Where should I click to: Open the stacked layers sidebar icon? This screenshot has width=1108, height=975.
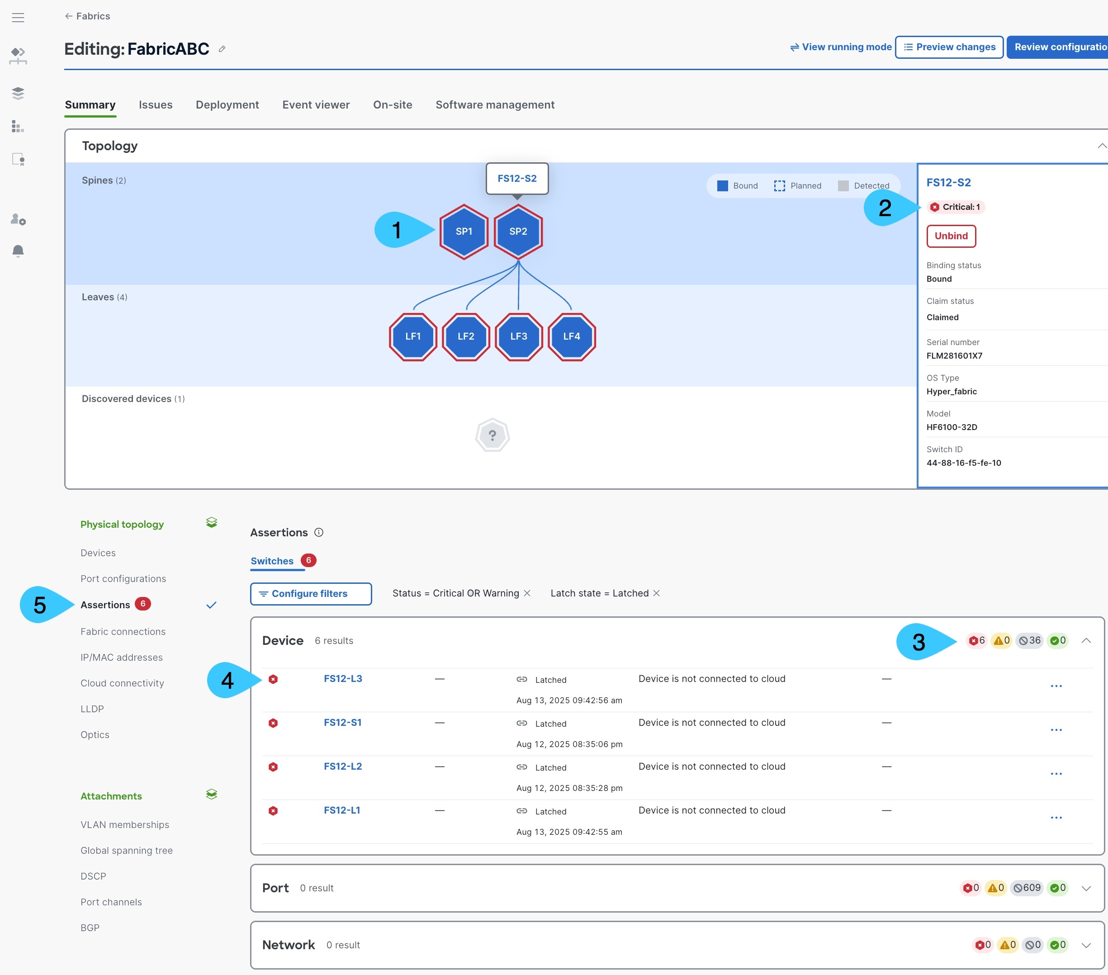18,93
